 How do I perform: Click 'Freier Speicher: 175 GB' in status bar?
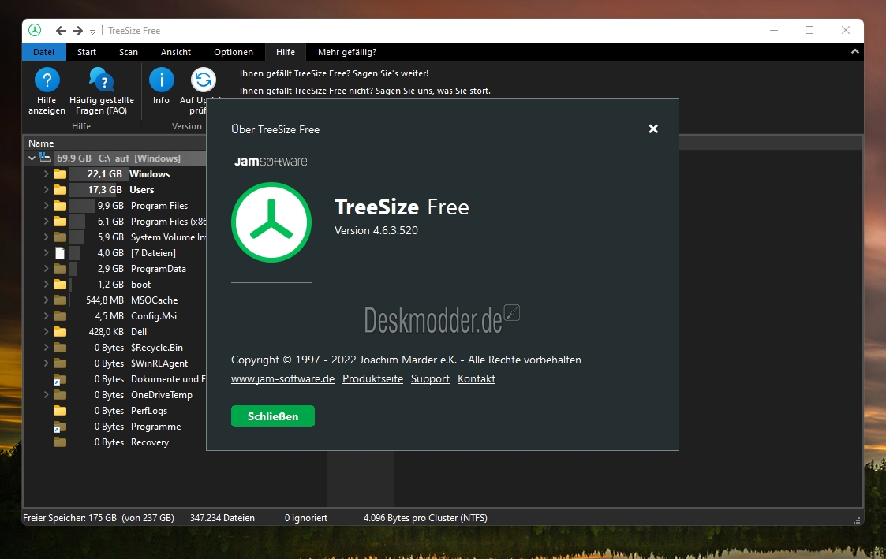coord(70,518)
